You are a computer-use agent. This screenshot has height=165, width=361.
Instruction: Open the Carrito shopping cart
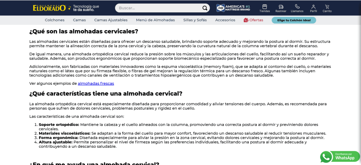(x=327, y=7)
